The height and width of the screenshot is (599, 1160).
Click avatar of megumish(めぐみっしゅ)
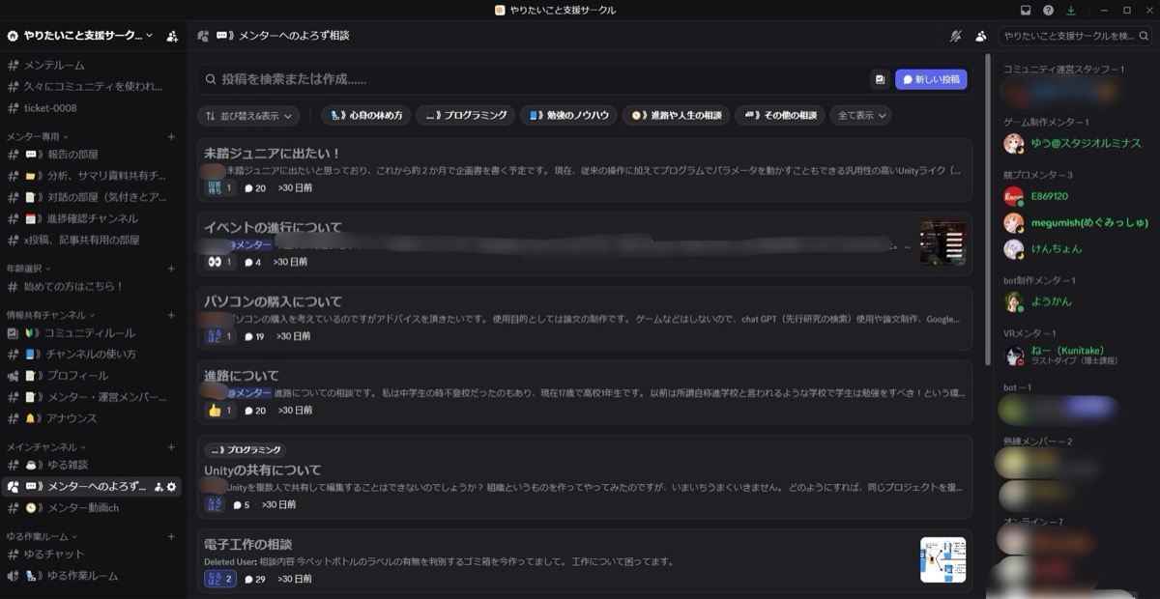click(1013, 222)
